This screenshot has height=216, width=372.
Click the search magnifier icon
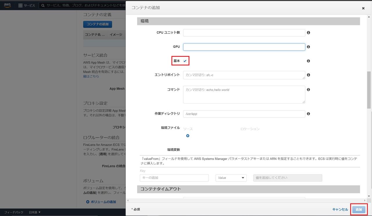[43, 6]
